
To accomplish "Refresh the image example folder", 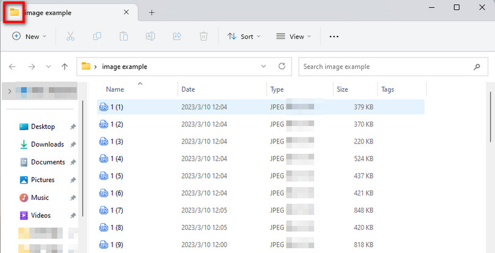I will click(281, 67).
